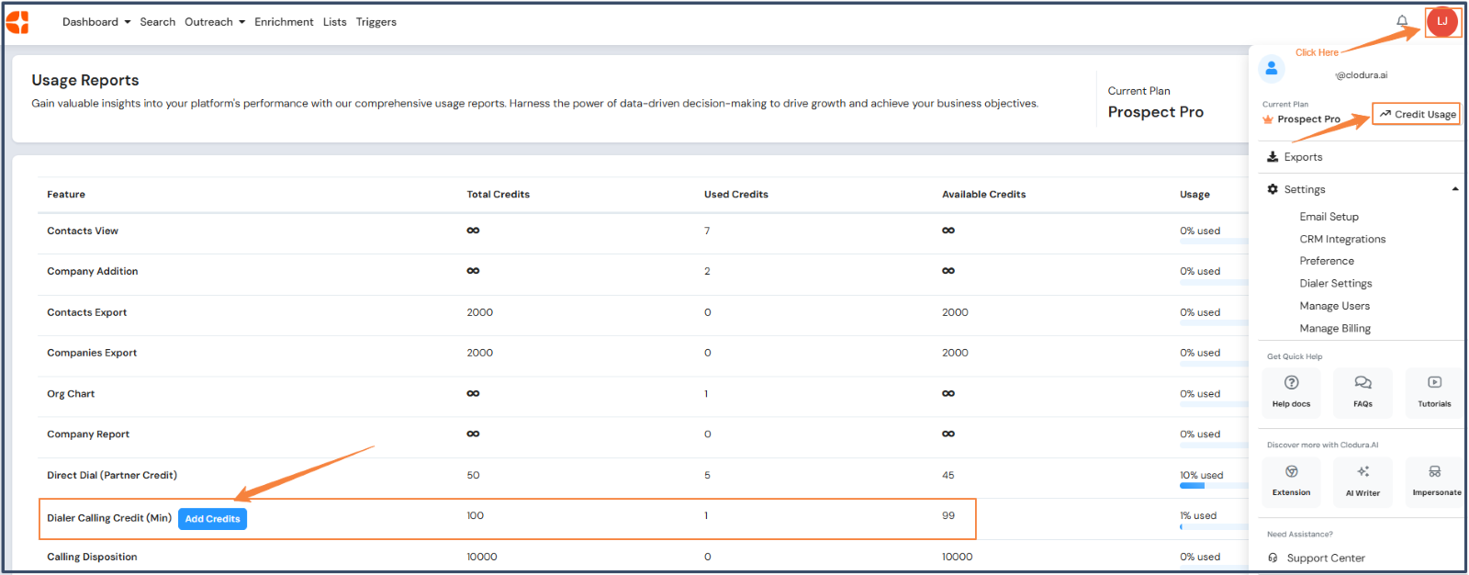The width and height of the screenshot is (1469, 575).
Task: Expand the Dashboard dropdown menu
Action: [x=96, y=22]
